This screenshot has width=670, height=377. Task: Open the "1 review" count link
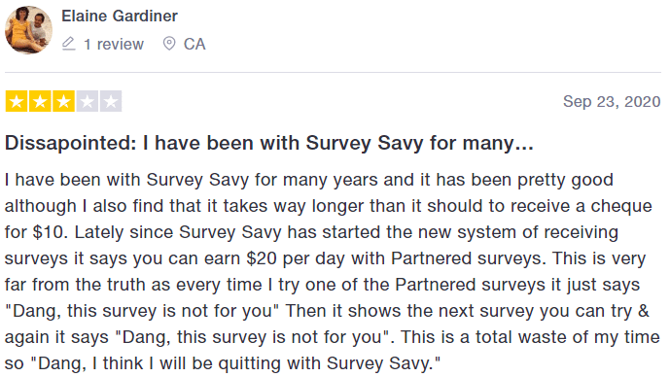point(114,44)
